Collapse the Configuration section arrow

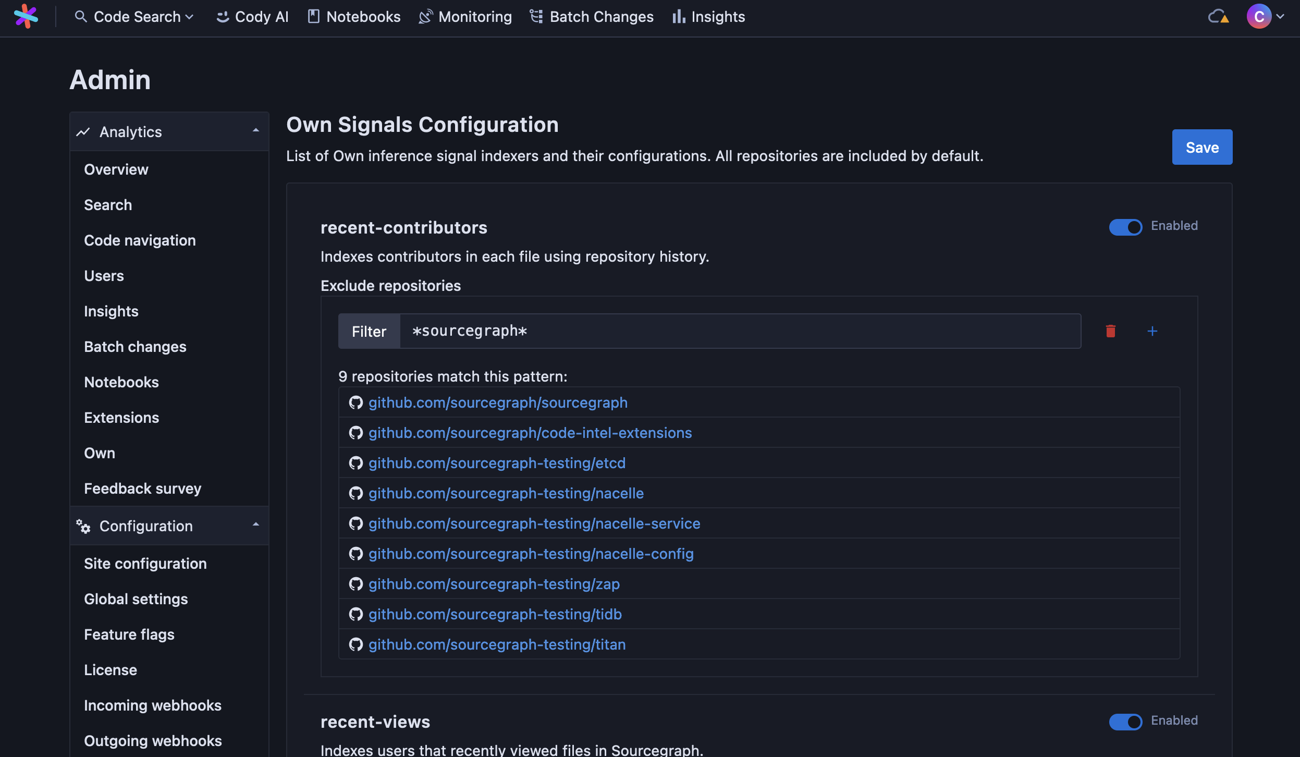pyautogui.click(x=256, y=524)
